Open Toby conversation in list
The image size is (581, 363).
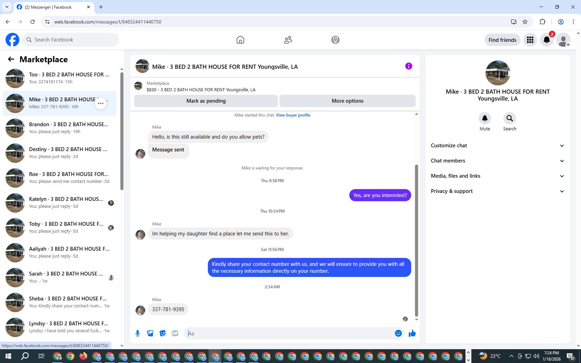click(59, 228)
